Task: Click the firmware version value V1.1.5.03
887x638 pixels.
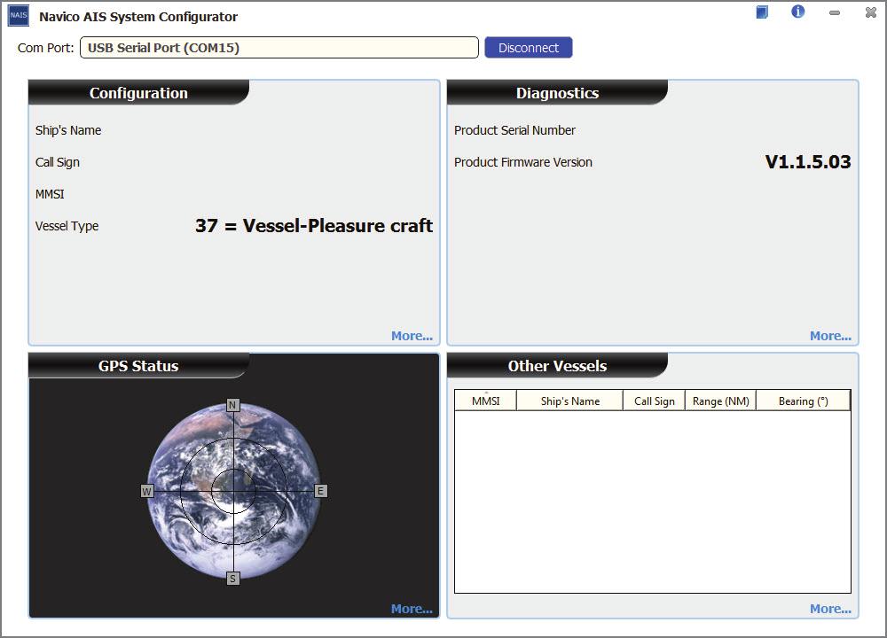Action: [x=808, y=162]
